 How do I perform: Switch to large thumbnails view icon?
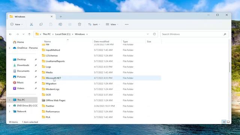tap(228, 122)
